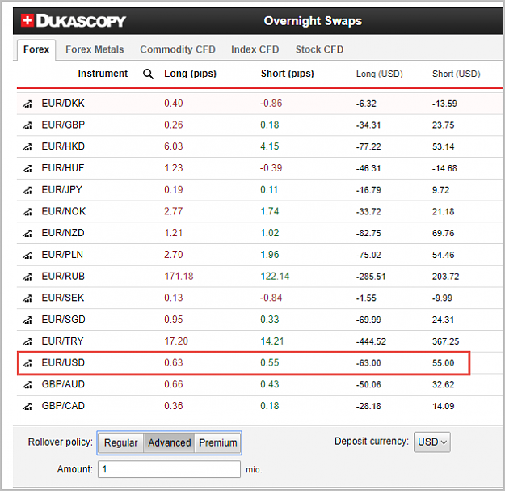Click the EUR/USD Short USD value 55.00
The width and height of the screenshot is (505, 491).
443,363
